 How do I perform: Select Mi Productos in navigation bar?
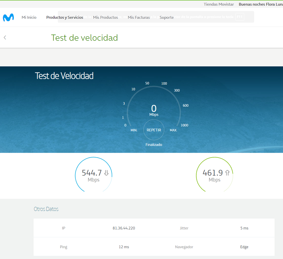point(105,18)
